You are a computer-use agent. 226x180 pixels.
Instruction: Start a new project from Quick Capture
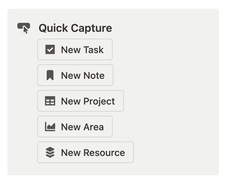(81, 101)
